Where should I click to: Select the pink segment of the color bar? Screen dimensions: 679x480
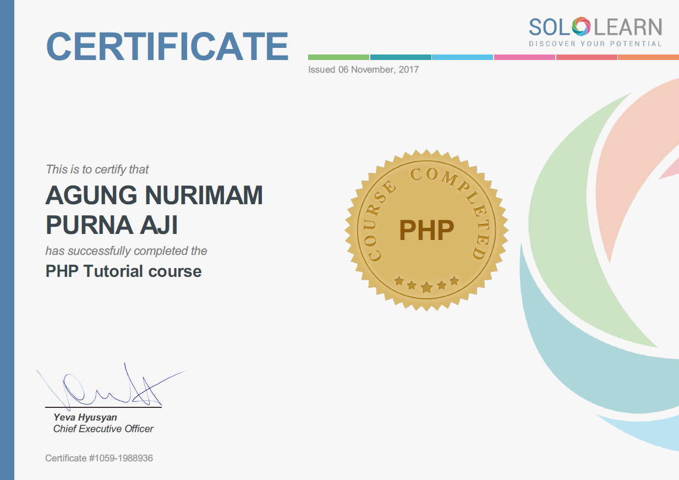[x=524, y=57]
